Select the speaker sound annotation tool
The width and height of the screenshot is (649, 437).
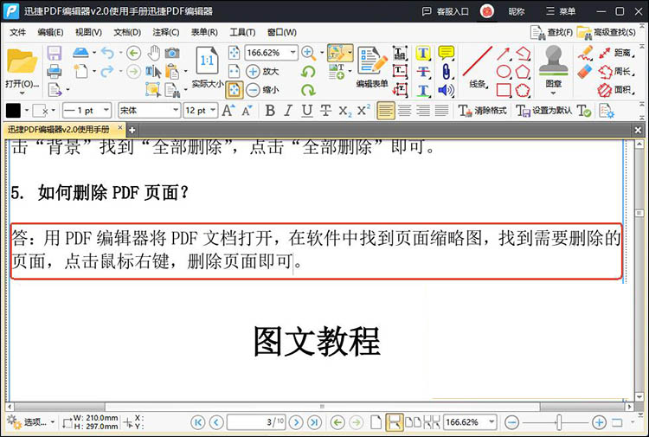446,90
